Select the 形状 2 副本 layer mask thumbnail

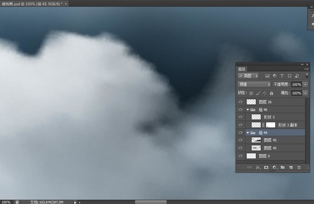(x=271, y=125)
